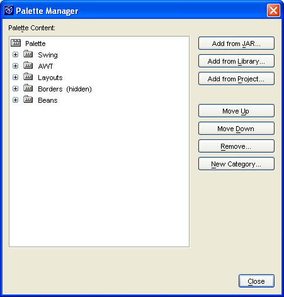
Task: Expand the AWT category node
Action: coord(15,66)
